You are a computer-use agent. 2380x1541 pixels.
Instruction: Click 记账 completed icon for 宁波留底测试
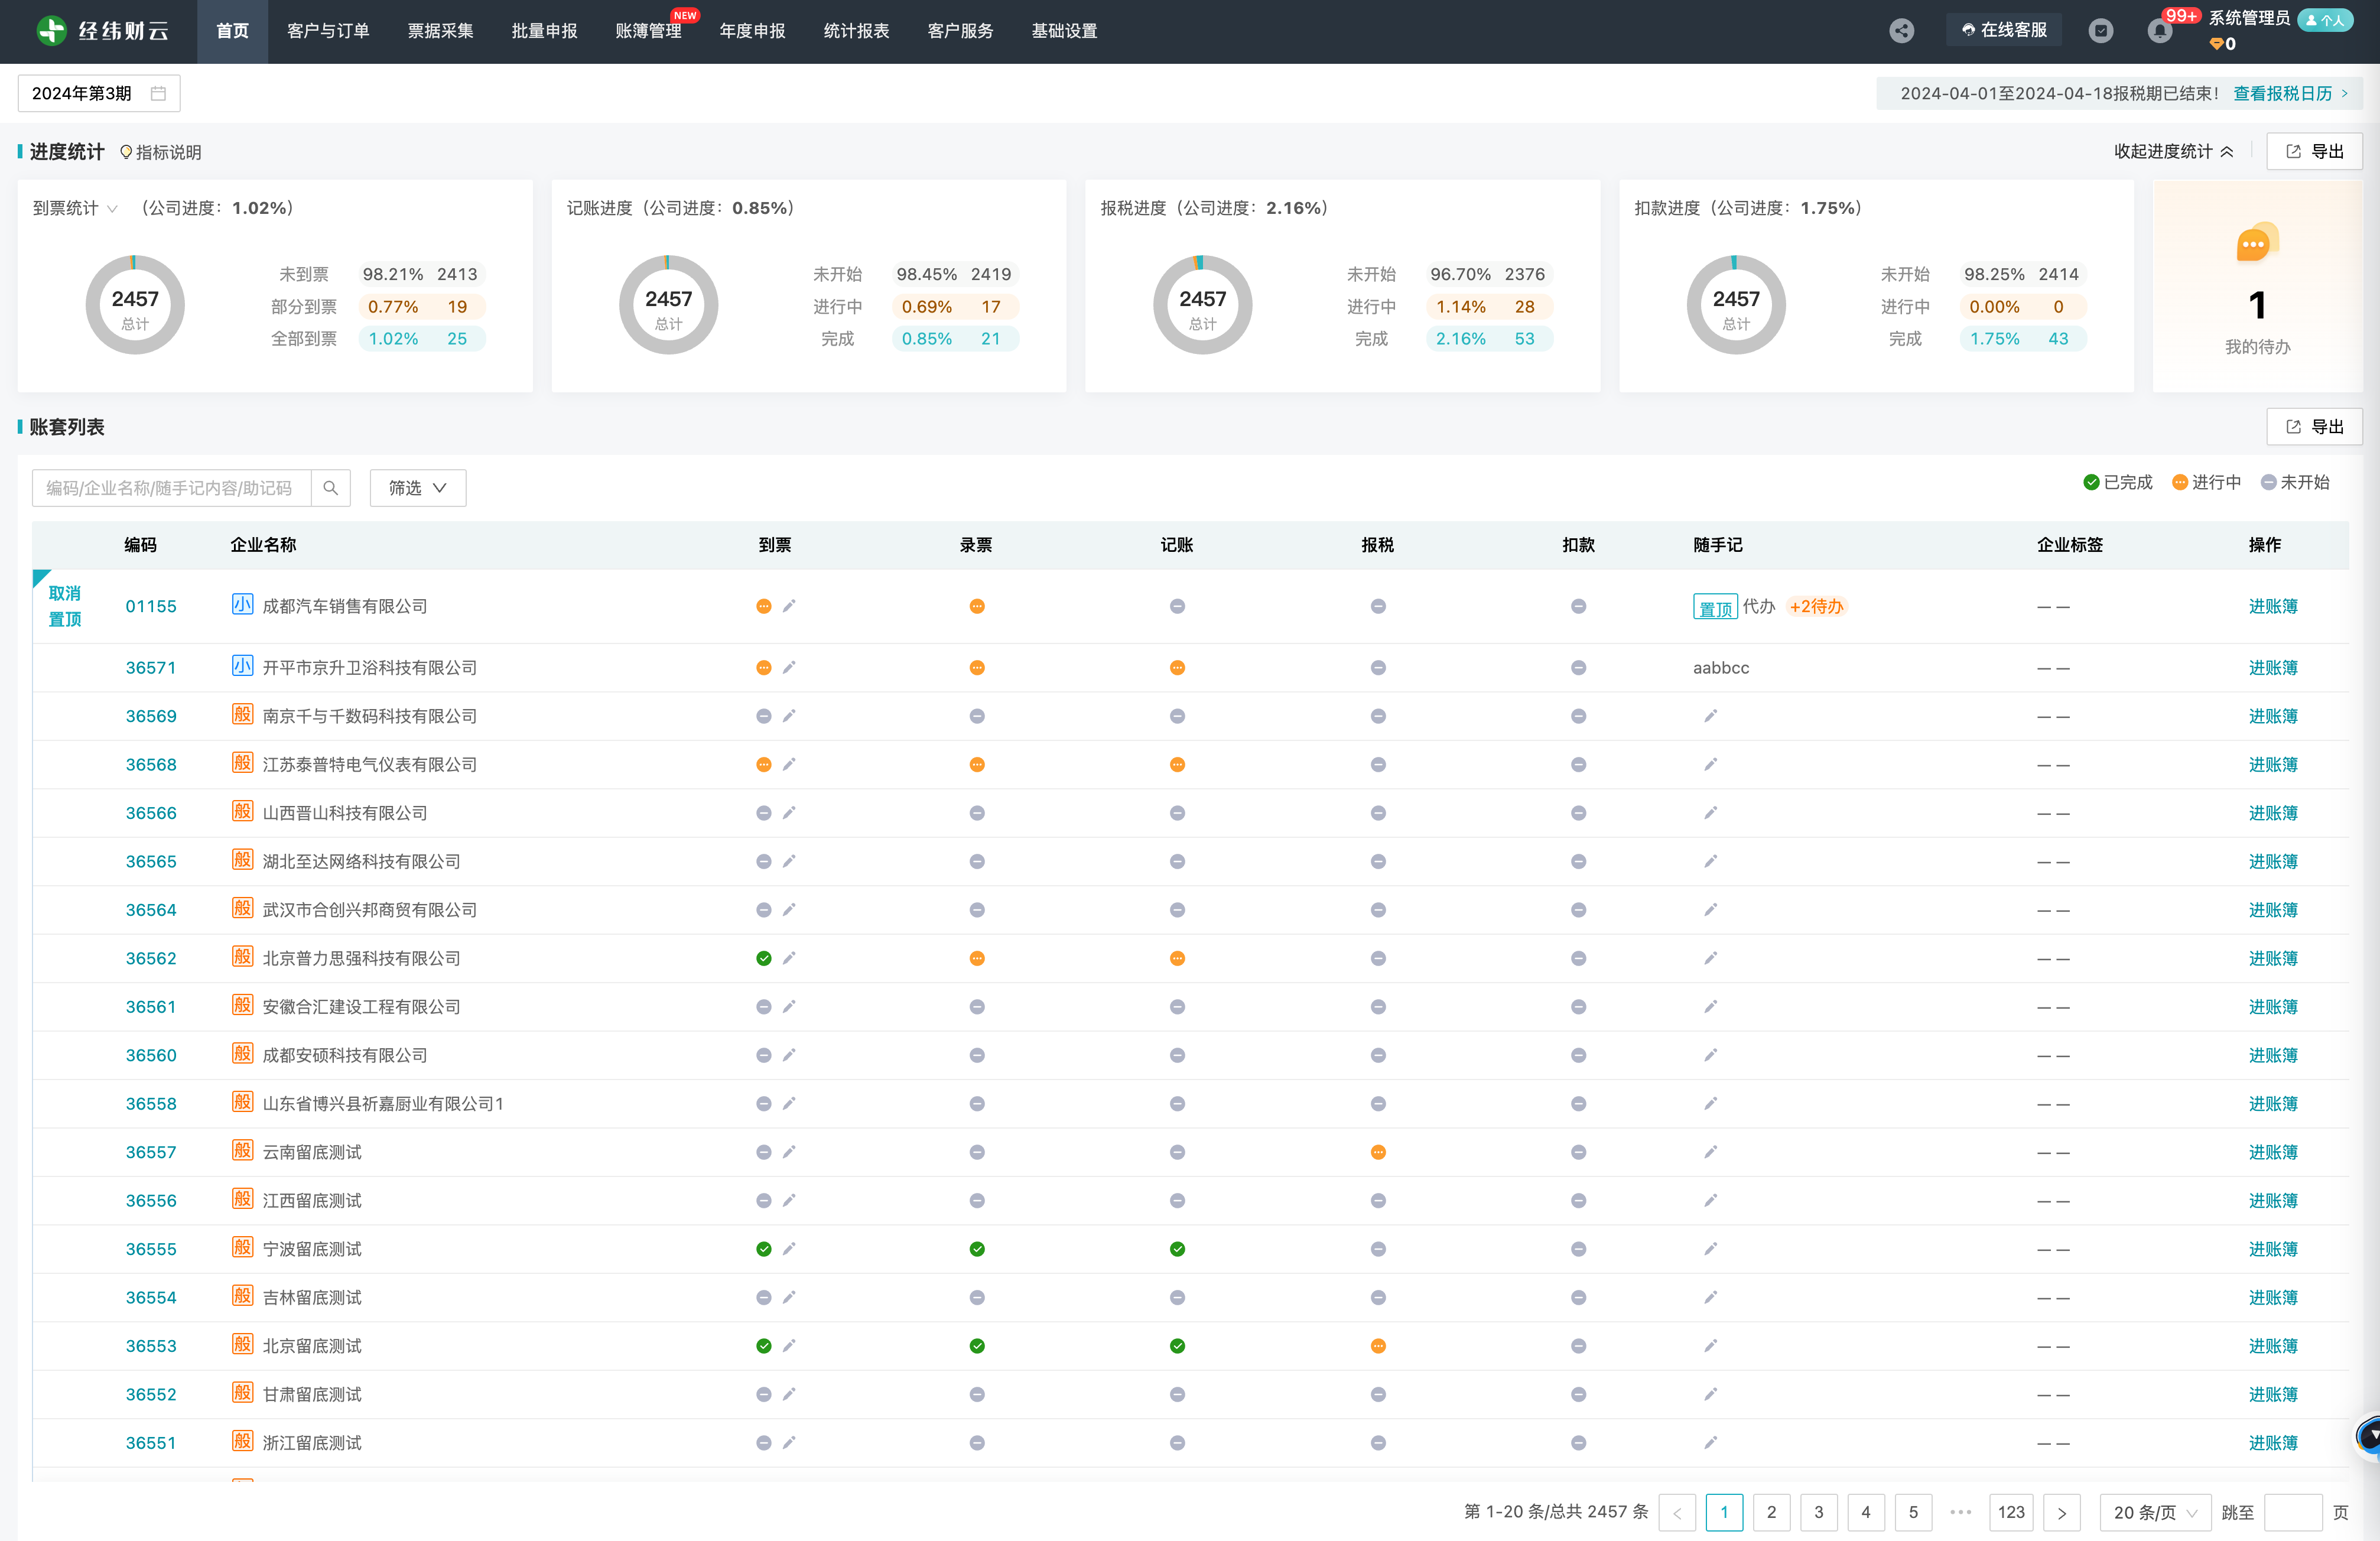click(x=1177, y=1250)
